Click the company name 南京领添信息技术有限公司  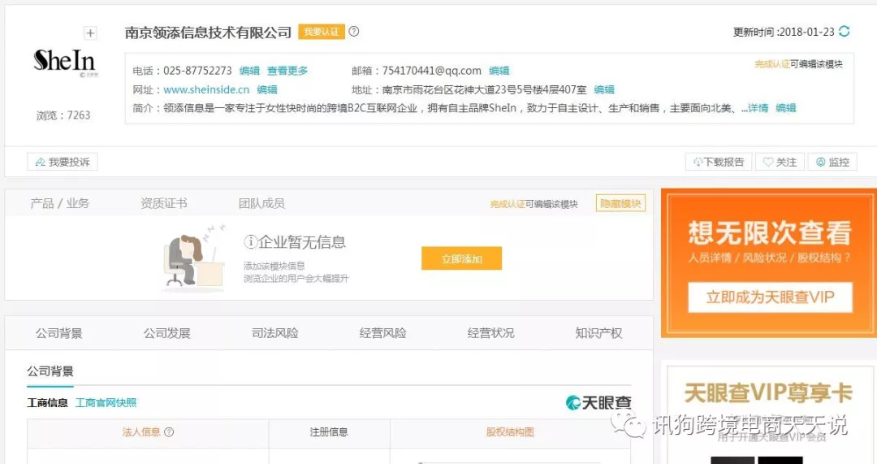(208, 33)
